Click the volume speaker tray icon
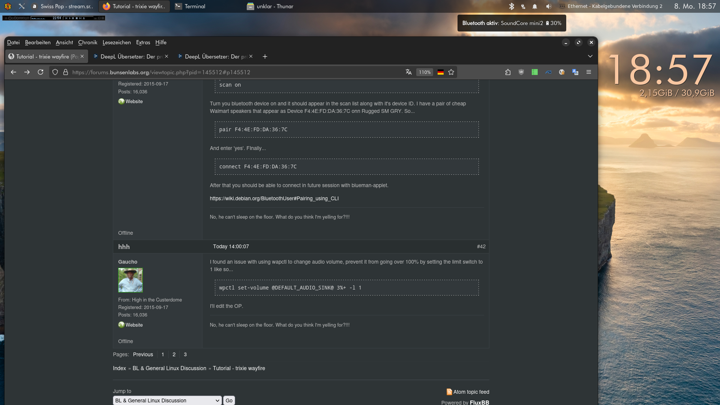720x405 pixels. [x=549, y=6]
